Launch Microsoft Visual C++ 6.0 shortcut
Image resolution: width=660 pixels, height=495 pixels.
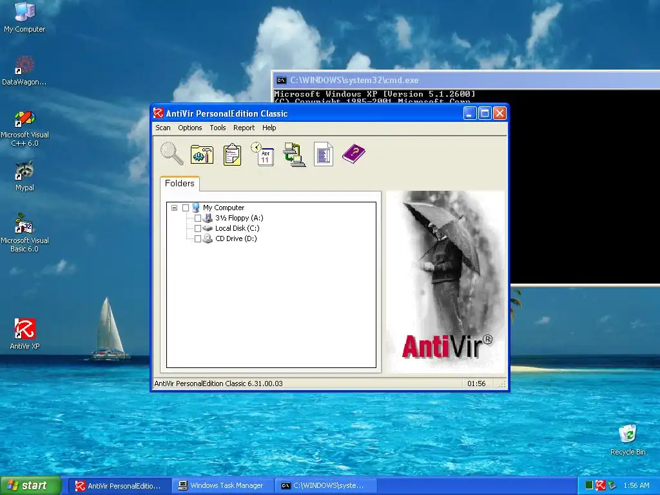tap(24, 128)
